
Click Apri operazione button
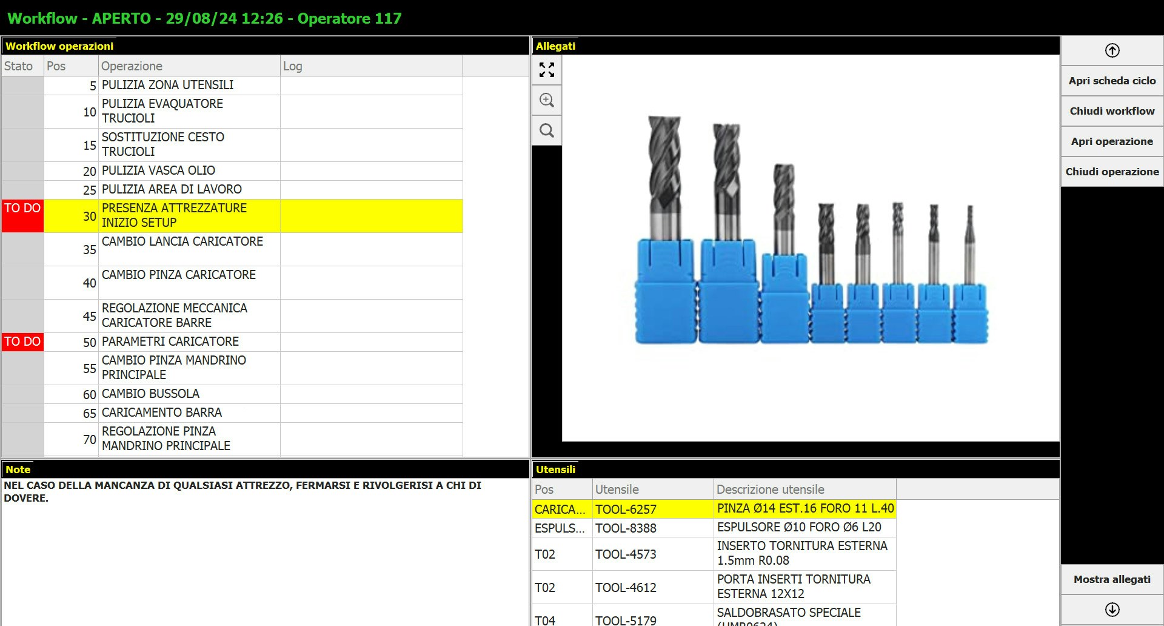click(x=1112, y=141)
